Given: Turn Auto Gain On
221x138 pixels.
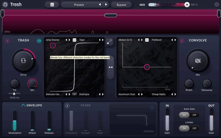Looking at the screenshot, I should click(x=184, y=115).
